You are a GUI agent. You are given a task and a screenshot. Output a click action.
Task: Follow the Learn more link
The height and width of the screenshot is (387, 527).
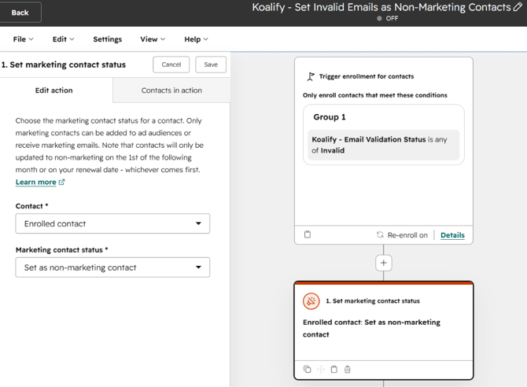click(36, 182)
